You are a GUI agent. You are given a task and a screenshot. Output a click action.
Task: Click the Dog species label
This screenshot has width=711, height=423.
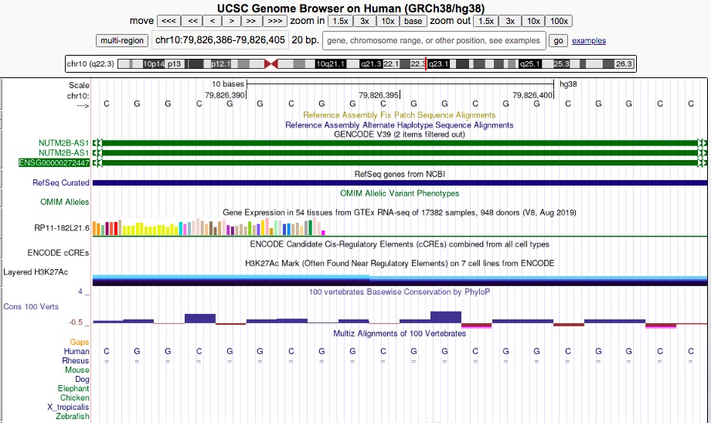tap(82, 379)
